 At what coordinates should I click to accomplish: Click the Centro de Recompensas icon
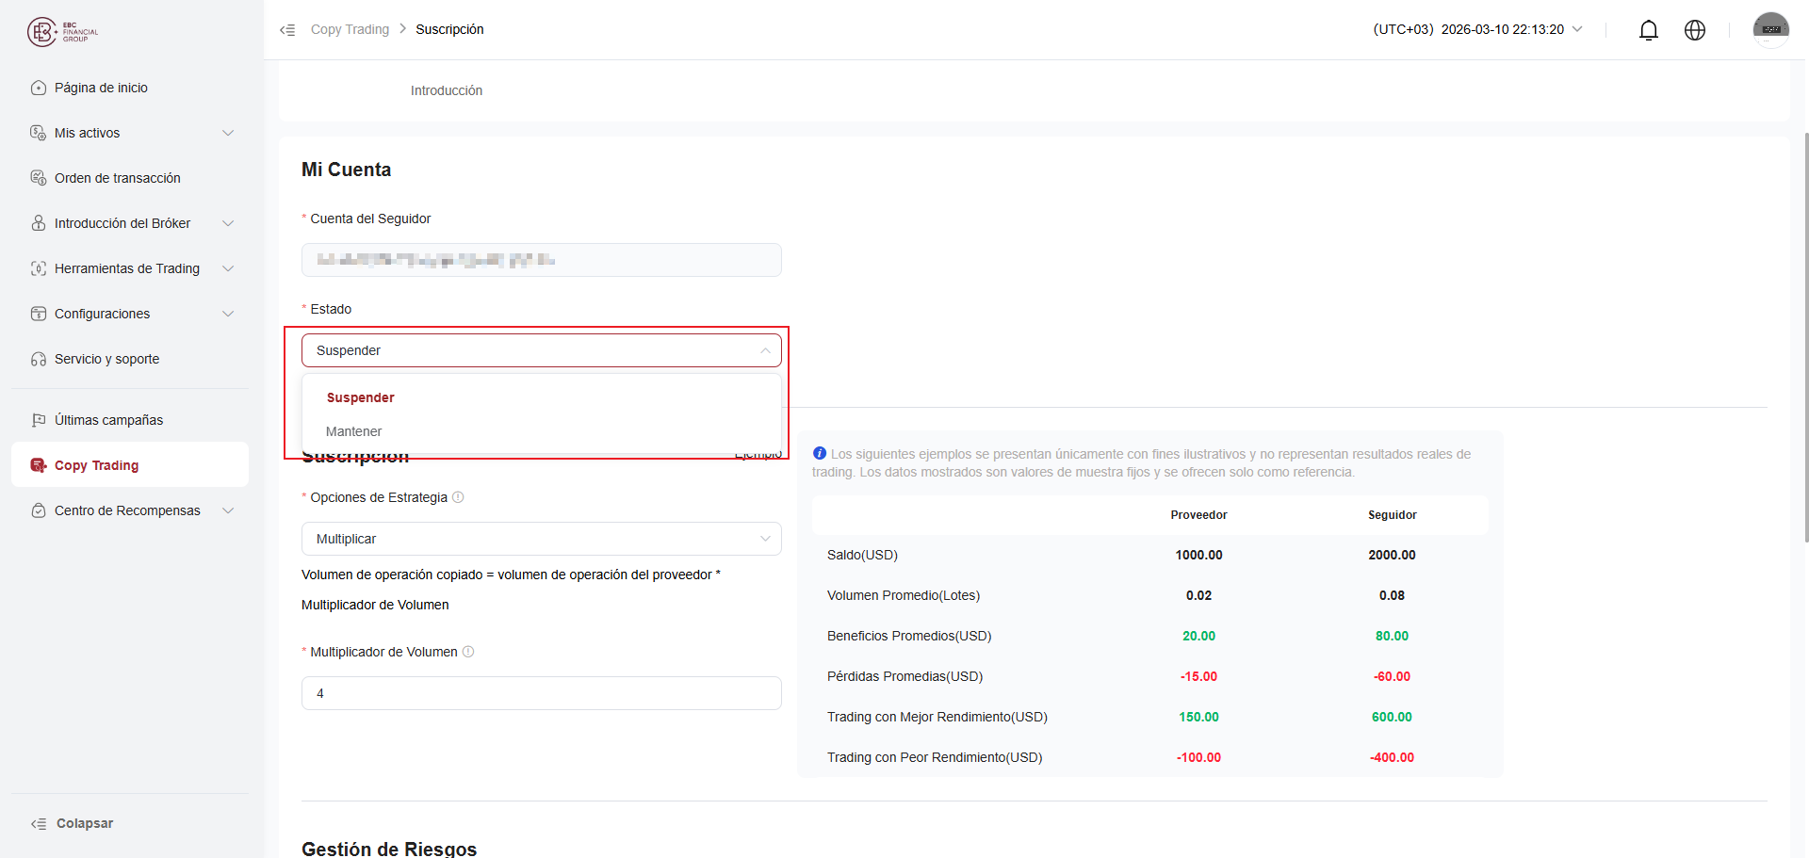pyautogui.click(x=39, y=510)
